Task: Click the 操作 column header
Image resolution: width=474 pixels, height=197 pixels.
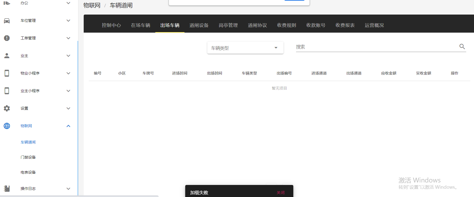Action: 455,73
